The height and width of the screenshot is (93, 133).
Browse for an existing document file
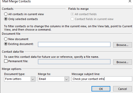tap(122, 45)
